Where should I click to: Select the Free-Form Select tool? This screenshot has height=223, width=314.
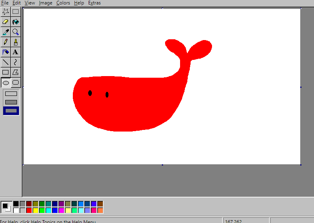click(x=6, y=12)
